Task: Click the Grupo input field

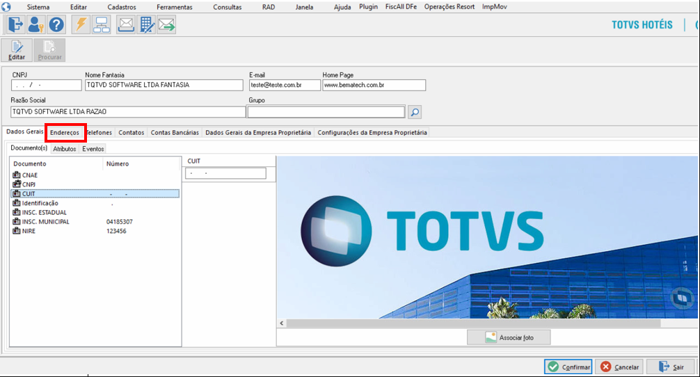Action: click(x=326, y=111)
